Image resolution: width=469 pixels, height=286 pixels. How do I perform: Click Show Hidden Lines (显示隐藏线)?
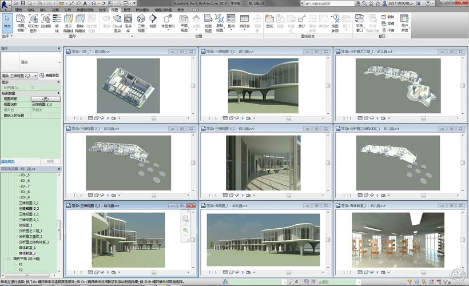pyautogui.click(x=68, y=23)
